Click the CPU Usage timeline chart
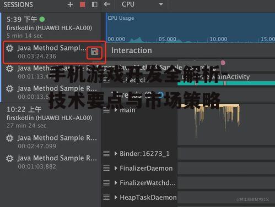Image resolution: width=275 pixels, height=207 pixels. [x=190, y=27]
